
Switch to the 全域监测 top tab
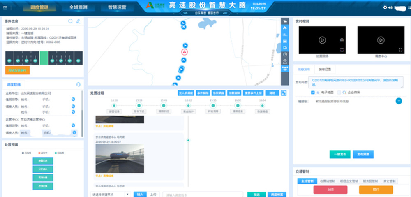(78, 7)
